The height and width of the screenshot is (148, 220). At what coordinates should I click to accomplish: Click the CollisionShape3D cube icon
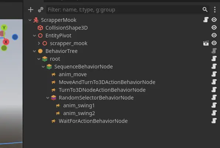coord(40,28)
